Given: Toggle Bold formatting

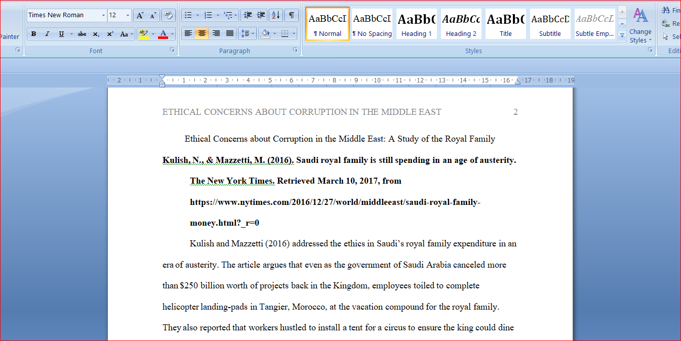Looking at the screenshot, I should [33, 34].
